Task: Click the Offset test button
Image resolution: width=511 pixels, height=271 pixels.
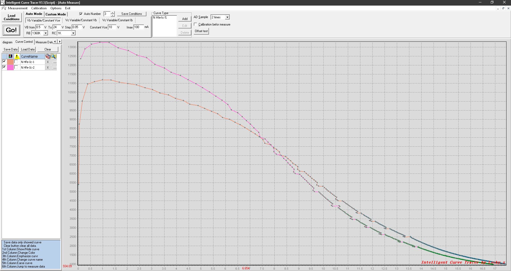Action: [x=201, y=31]
